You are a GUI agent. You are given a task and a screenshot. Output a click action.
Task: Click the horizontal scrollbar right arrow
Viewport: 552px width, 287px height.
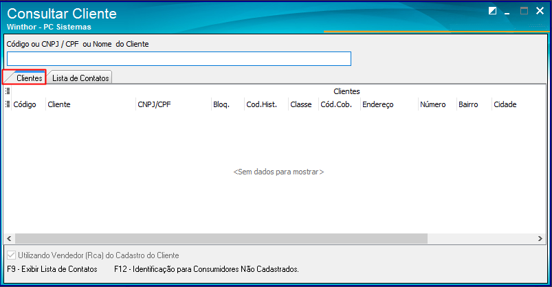click(540, 239)
